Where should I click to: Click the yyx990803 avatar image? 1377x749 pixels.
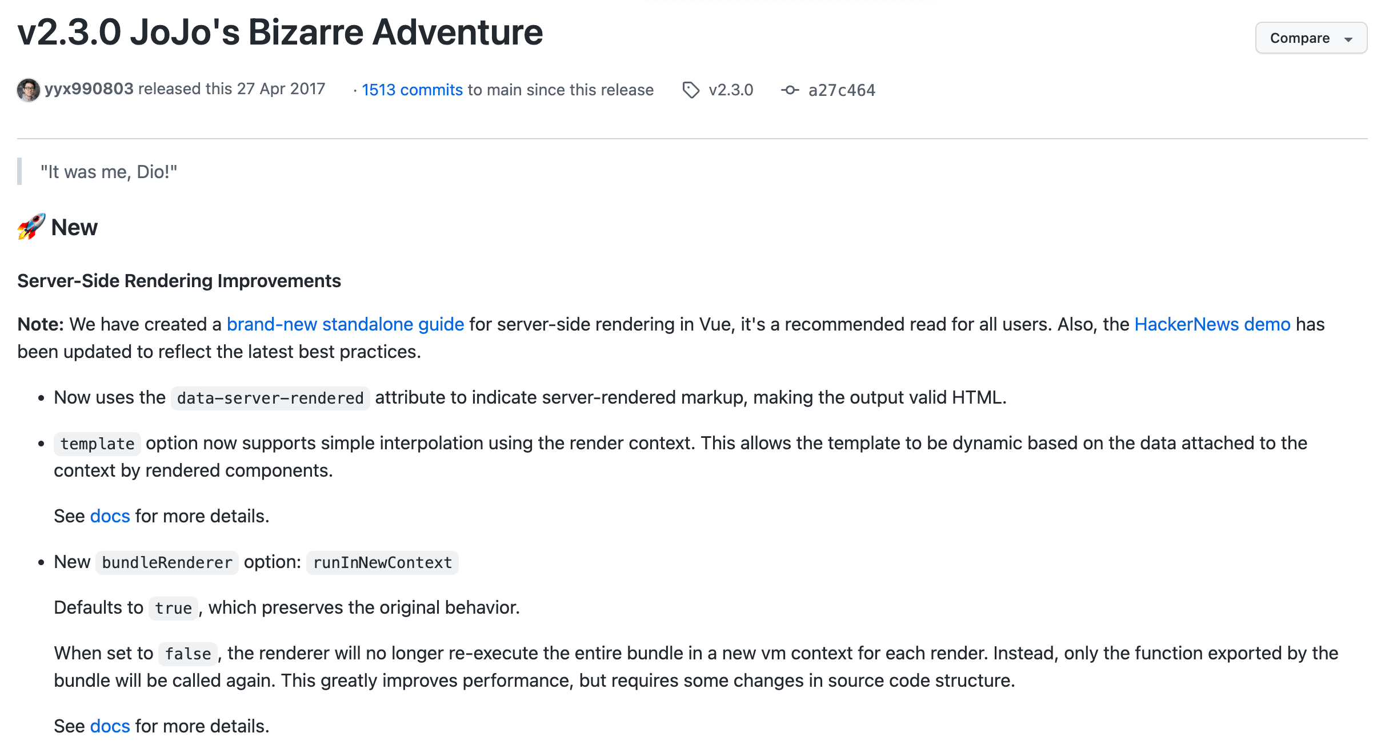(29, 90)
